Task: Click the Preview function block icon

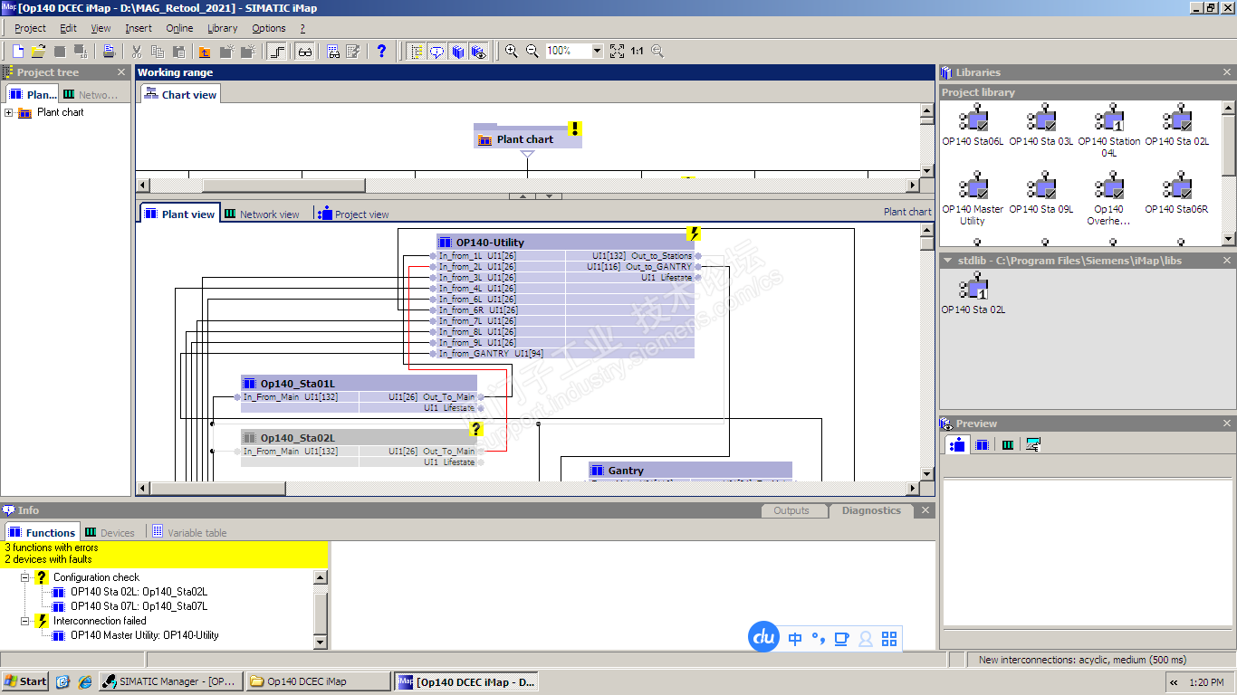Action: (x=982, y=444)
